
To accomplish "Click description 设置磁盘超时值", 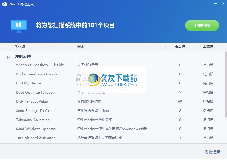I will pos(89,101).
